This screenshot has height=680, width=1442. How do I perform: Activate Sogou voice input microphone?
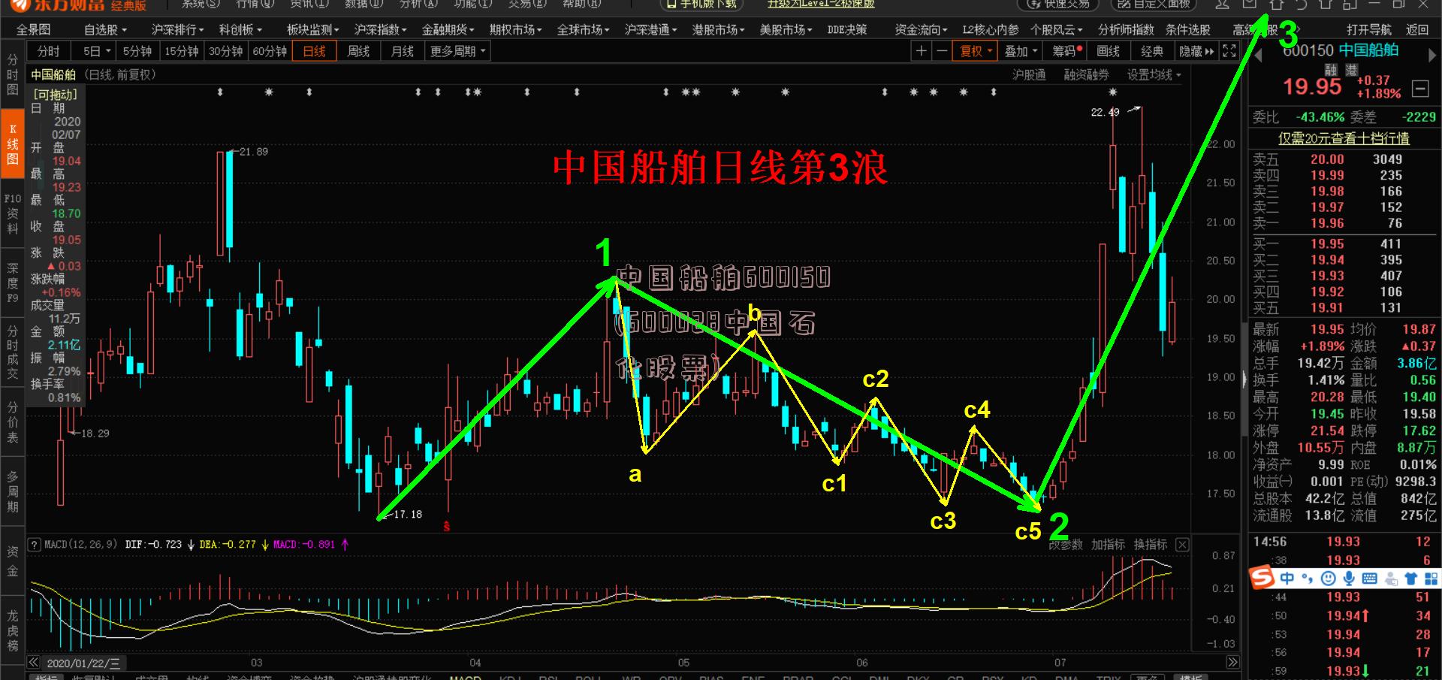click(x=1350, y=578)
